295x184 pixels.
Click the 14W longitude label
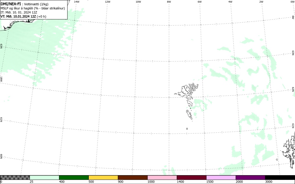77,2
